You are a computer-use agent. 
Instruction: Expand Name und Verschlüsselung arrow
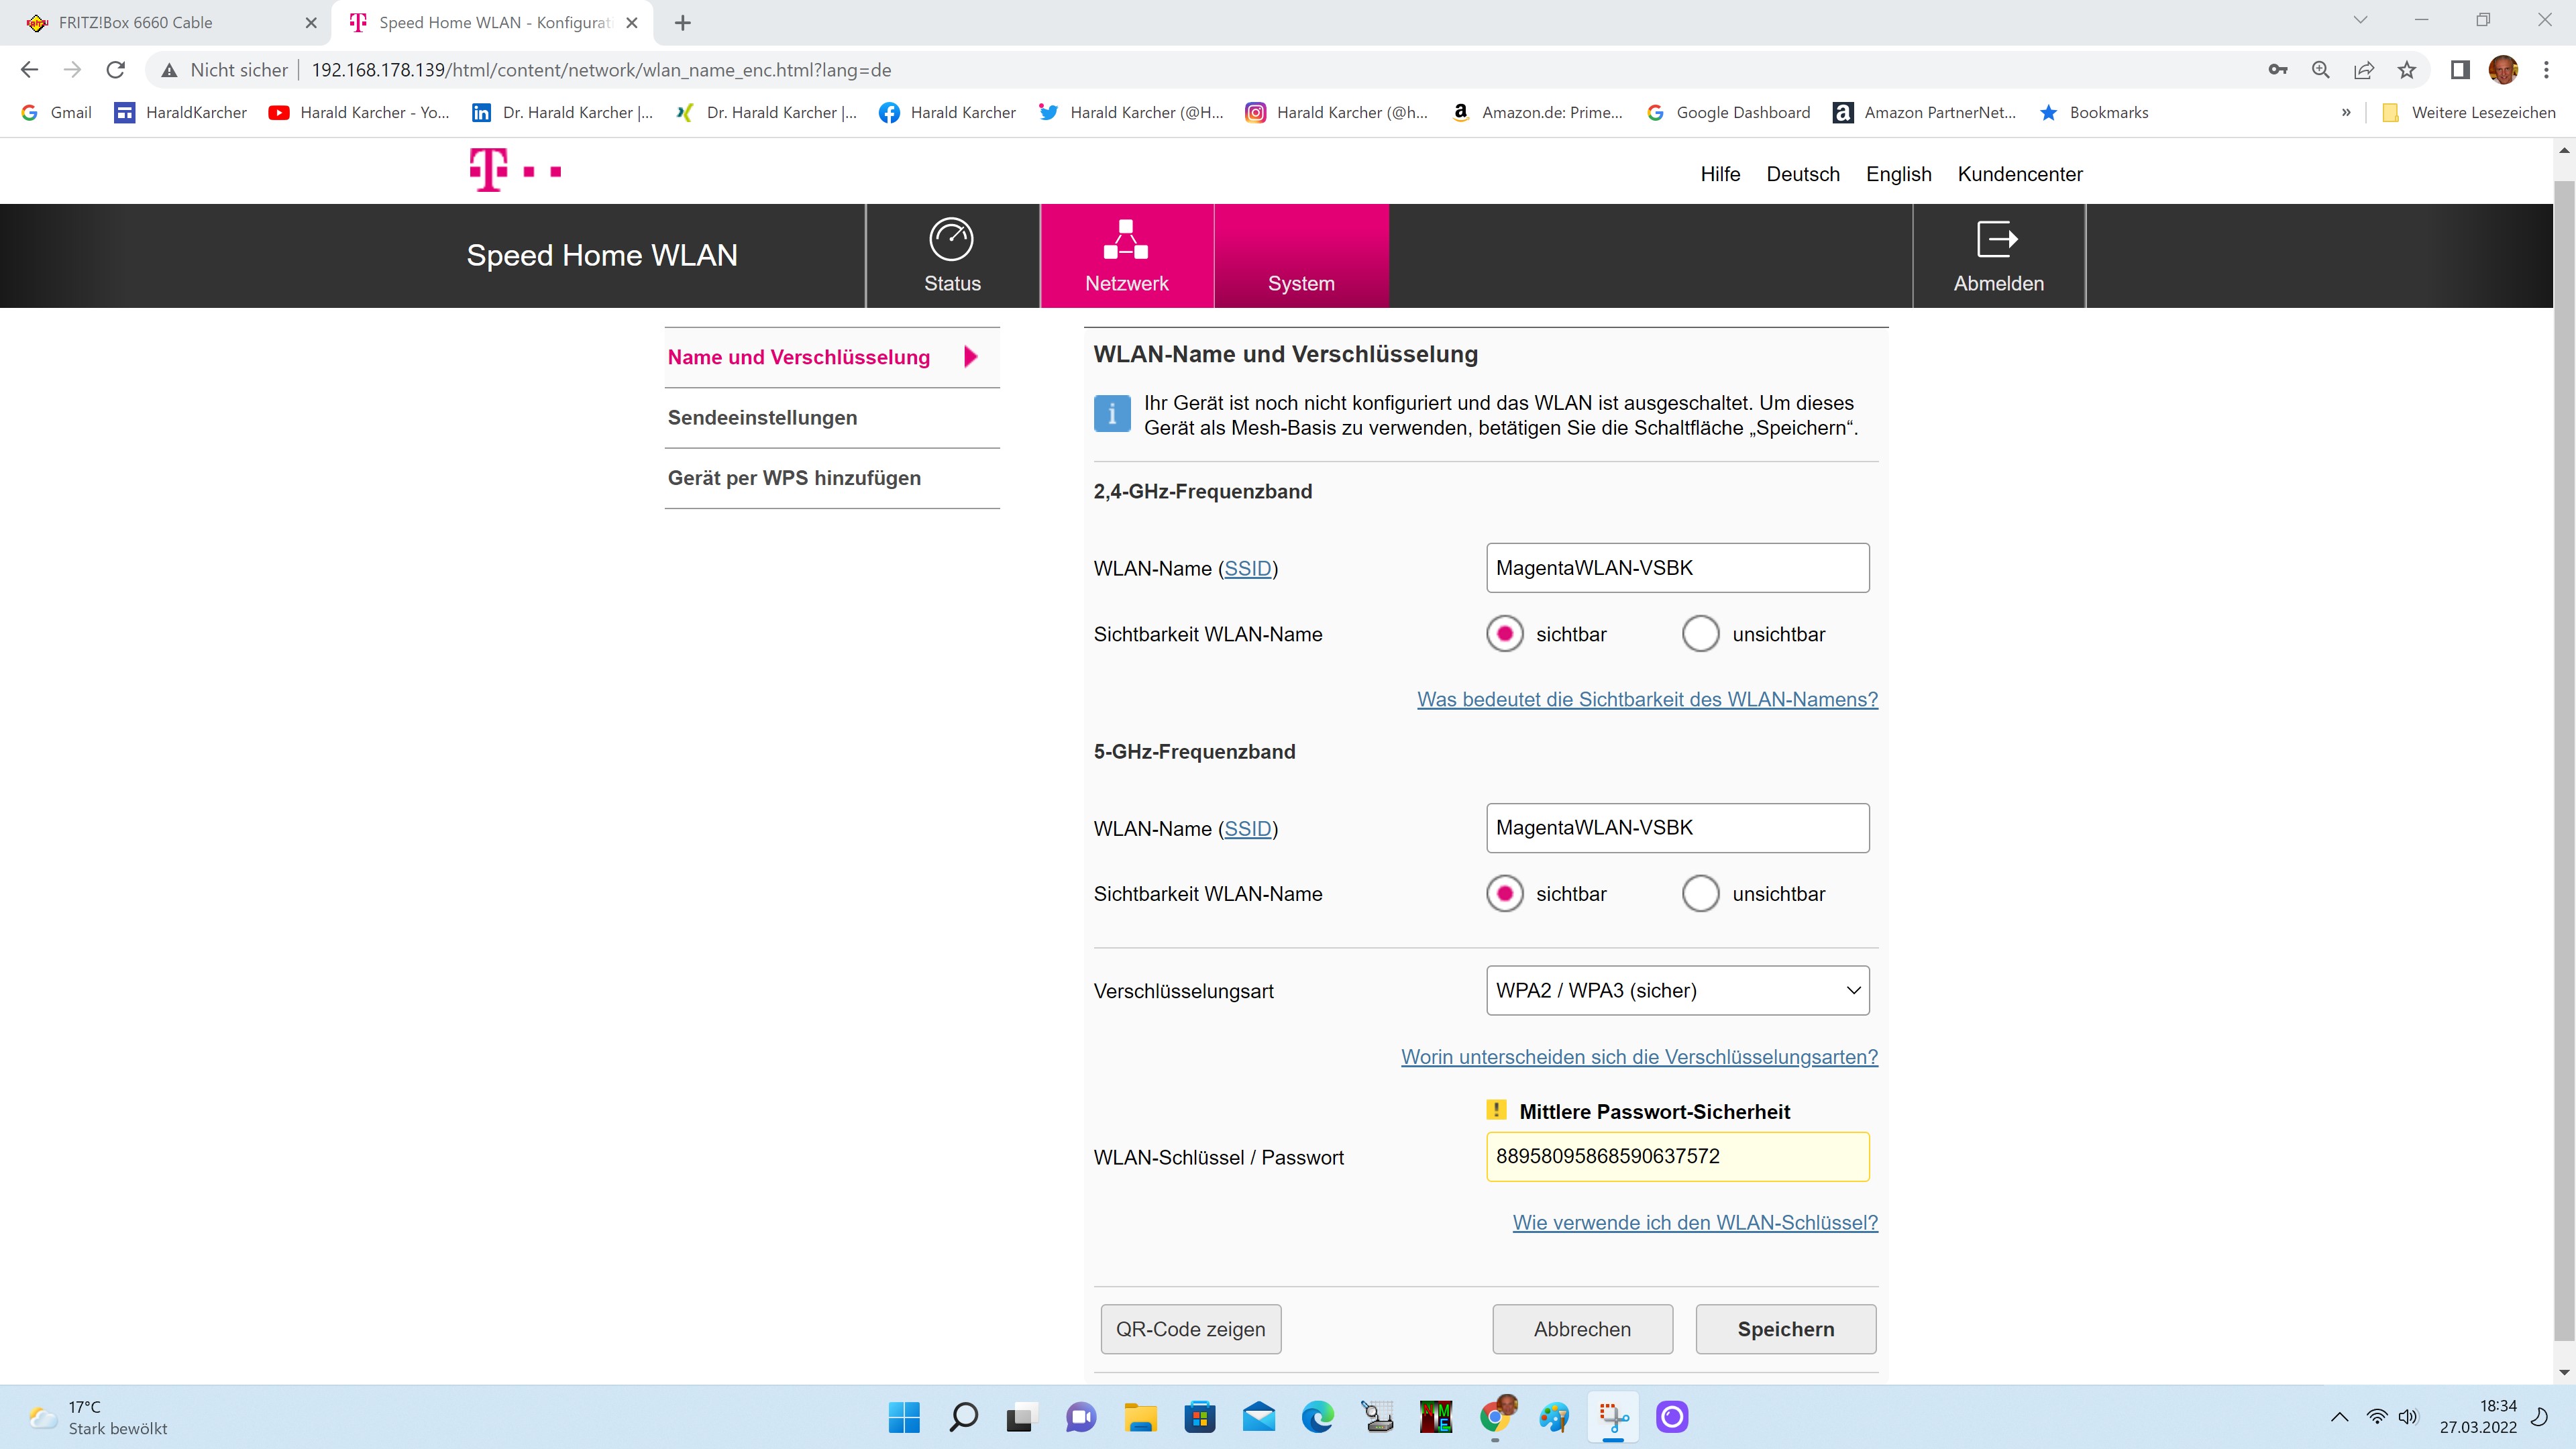[x=970, y=357]
